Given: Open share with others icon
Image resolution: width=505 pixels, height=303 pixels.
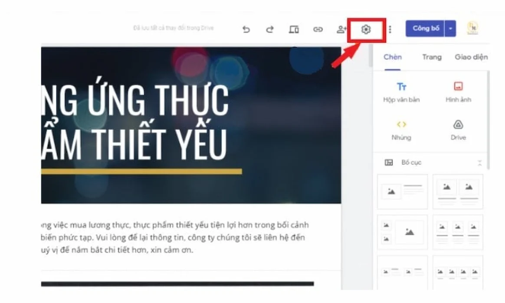Looking at the screenshot, I should 342,29.
